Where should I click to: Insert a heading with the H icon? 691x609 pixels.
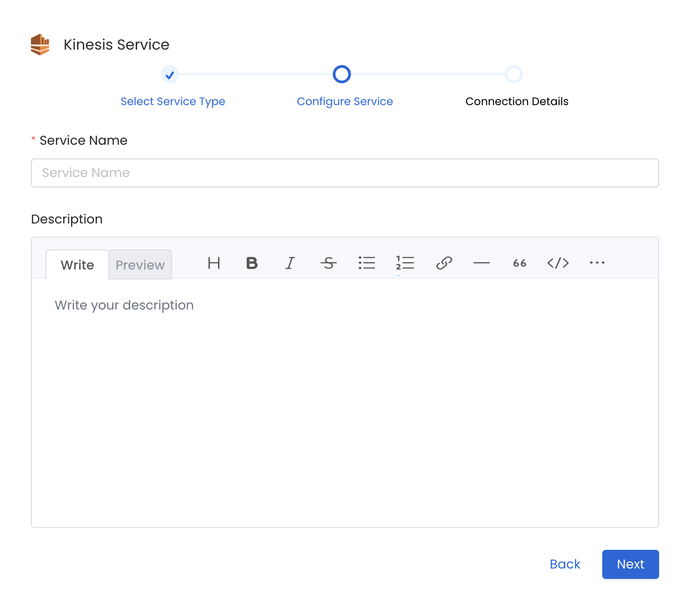coord(214,263)
